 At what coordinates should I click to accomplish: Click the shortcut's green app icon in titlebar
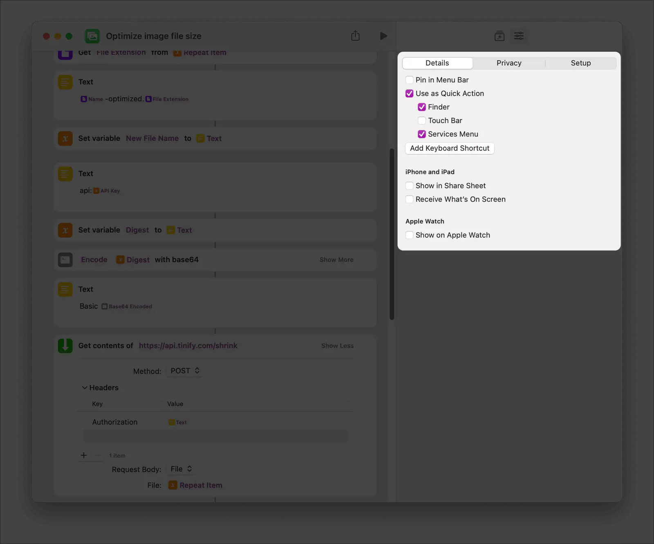[x=92, y=36]
